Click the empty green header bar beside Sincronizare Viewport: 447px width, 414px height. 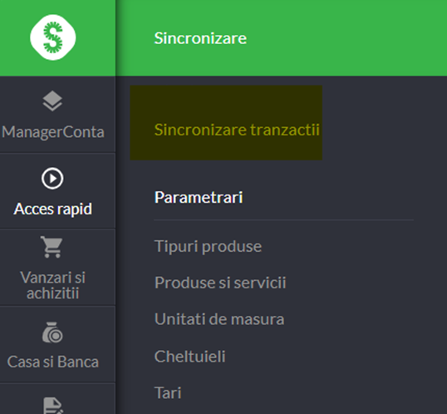[x=346, y=38]
